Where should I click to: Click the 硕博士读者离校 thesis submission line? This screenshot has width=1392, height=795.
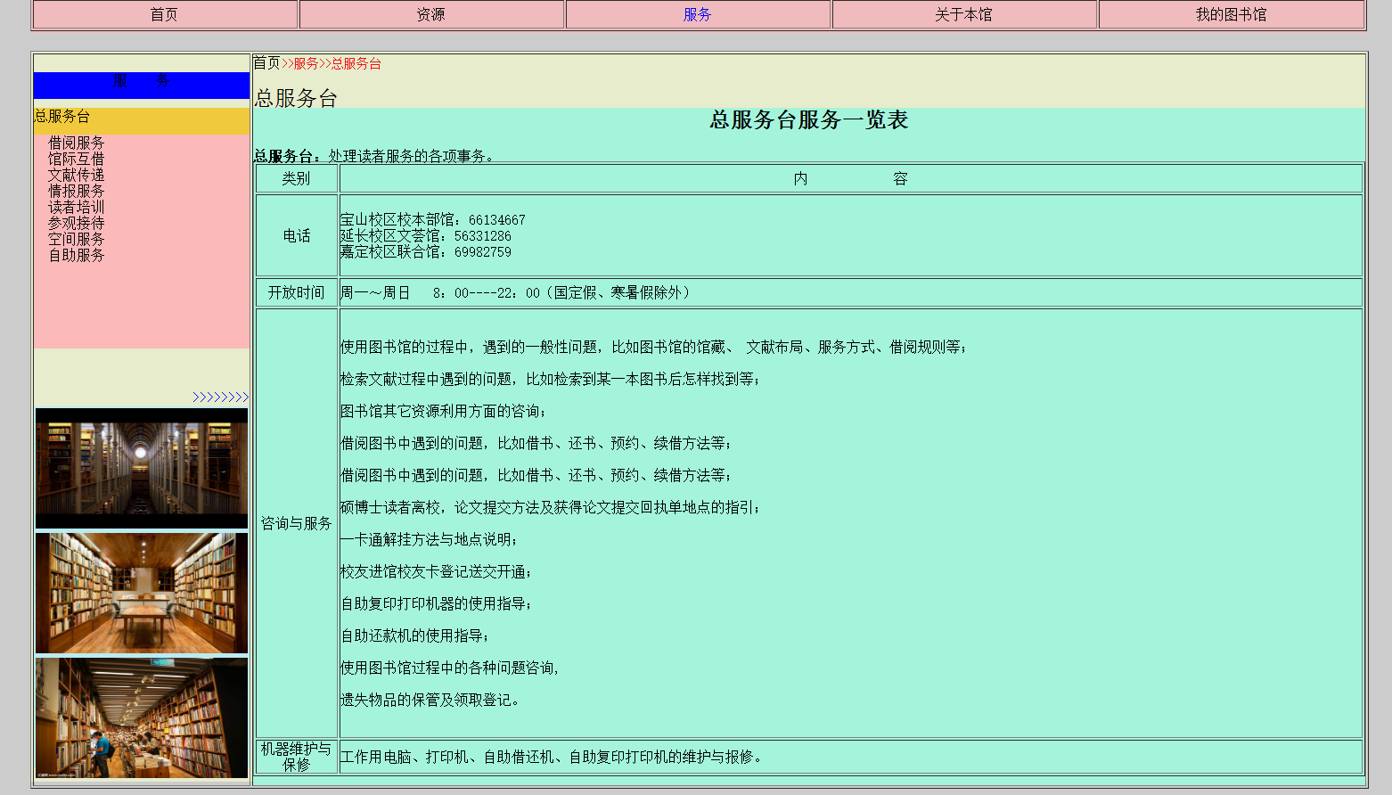(550, 507)
